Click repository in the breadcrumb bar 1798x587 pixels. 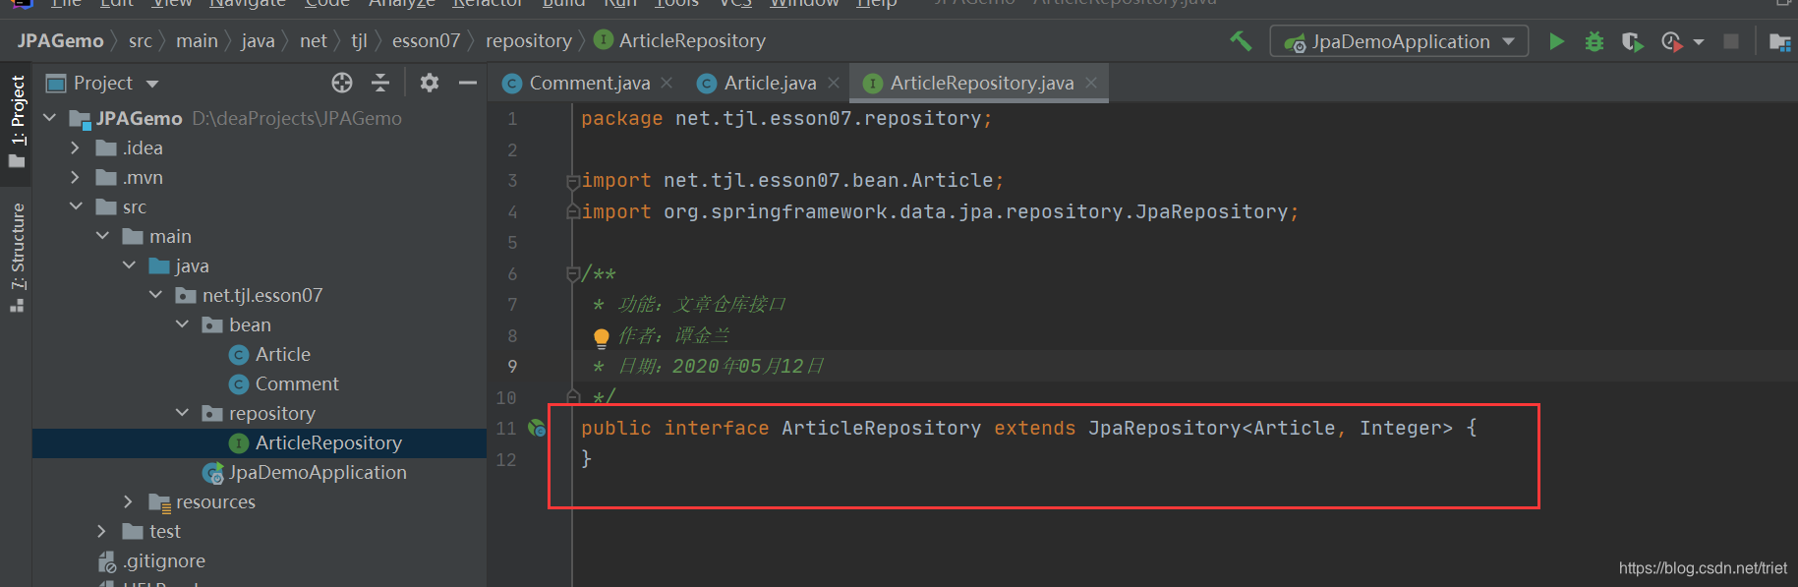[529, 40]
